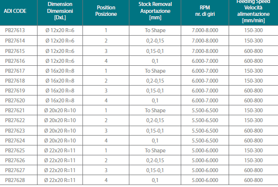Select code cell PB27628
Image resolution: width=278 pixels, height=187 pixels.
[x=15, y=180]
